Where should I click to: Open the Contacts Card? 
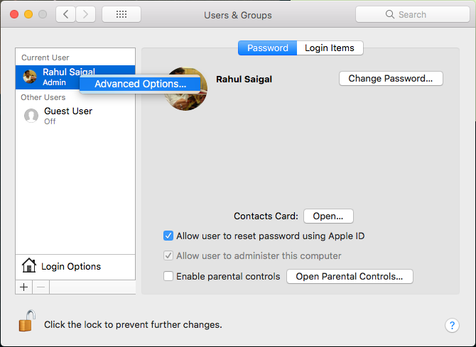tap(328, 216)
